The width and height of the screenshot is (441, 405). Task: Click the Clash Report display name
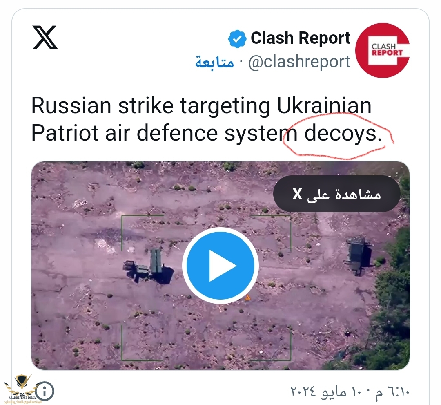coord(301,38)
